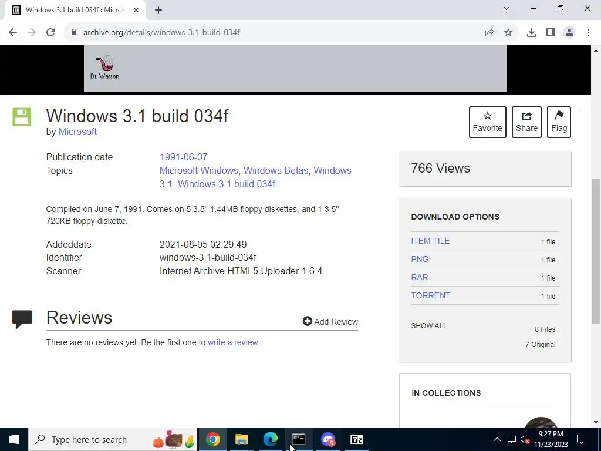Open the Windows Betas topic link
Image resolution: width=601 pixels, height=451 pixels.
coord(276,170)
